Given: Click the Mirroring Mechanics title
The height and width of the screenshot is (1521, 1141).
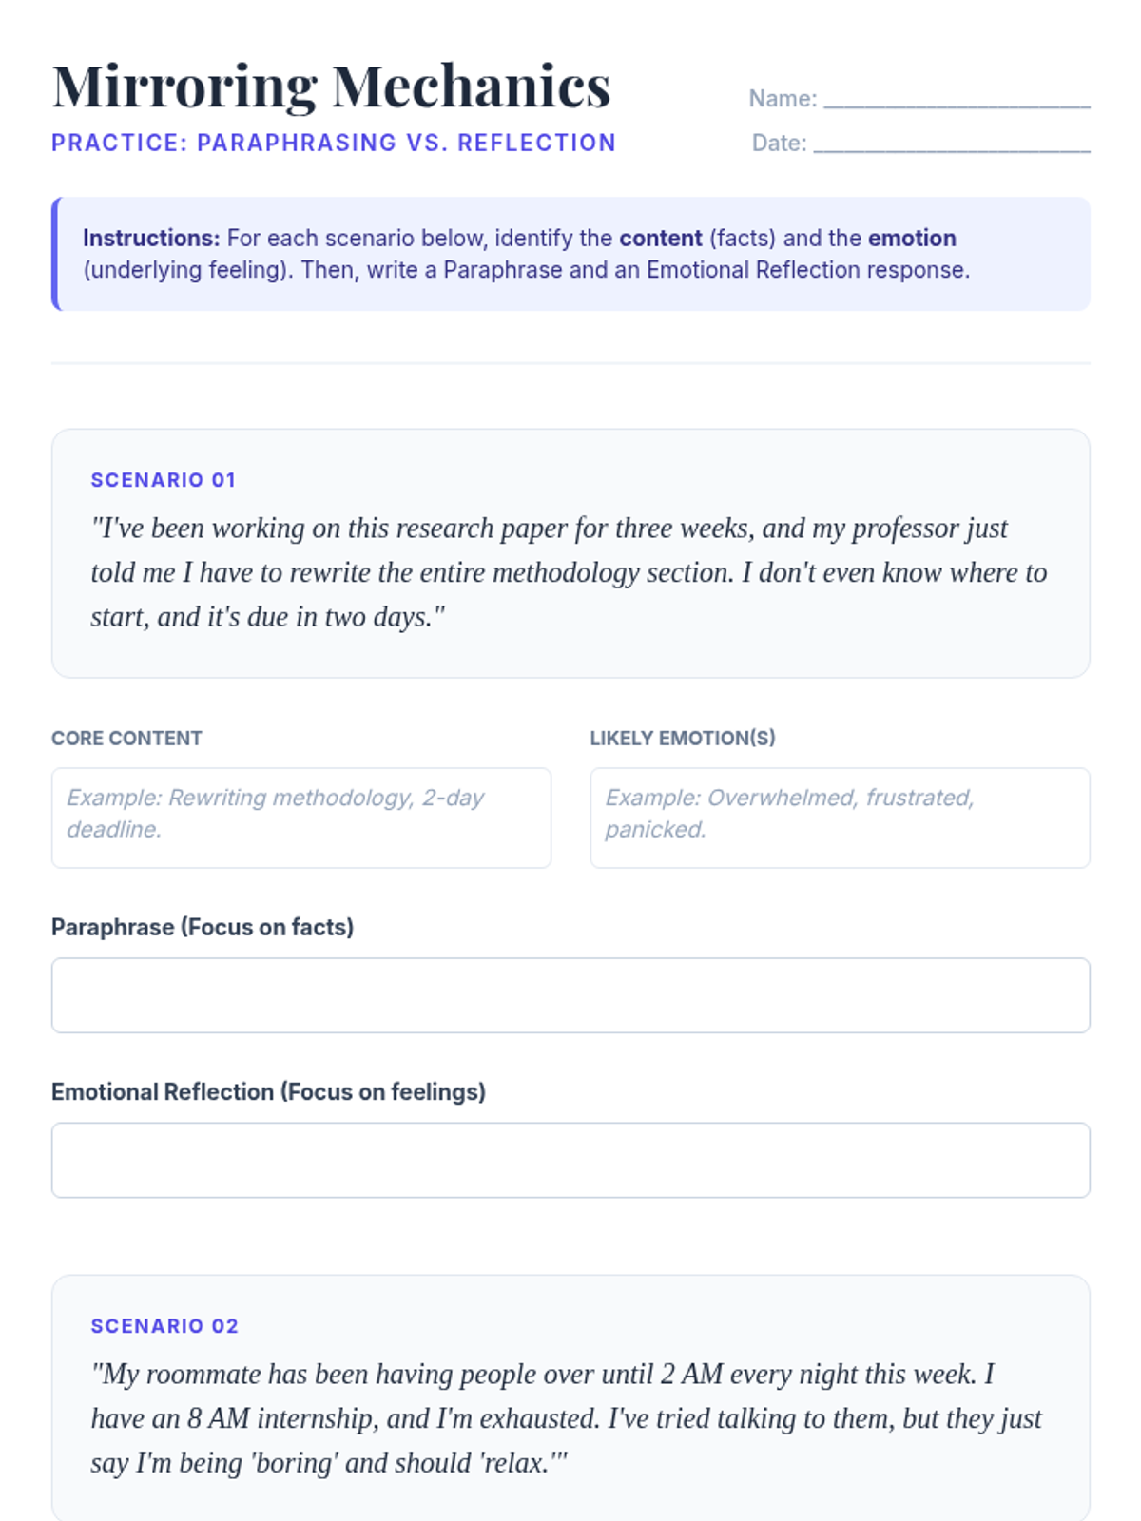Looking at the screenshot, I should pyautogui.click(x=331, y=87).
